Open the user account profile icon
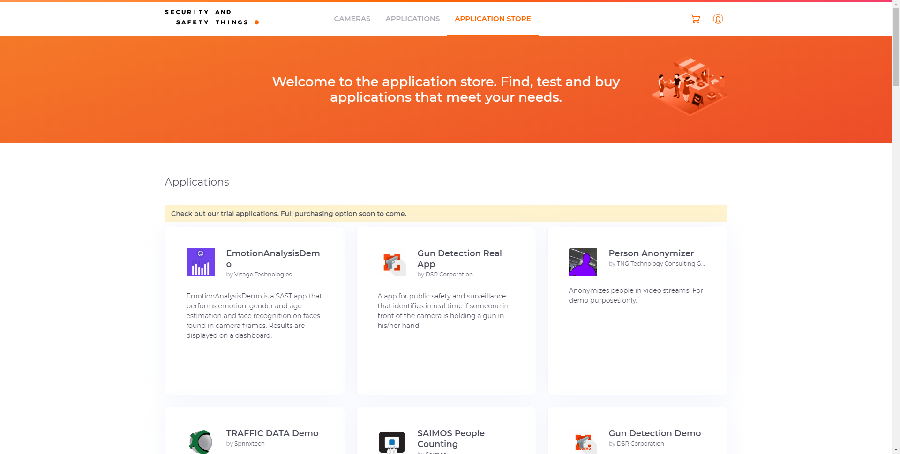Image resolution: width=900 pixels, height=454 pixels. 718,19
